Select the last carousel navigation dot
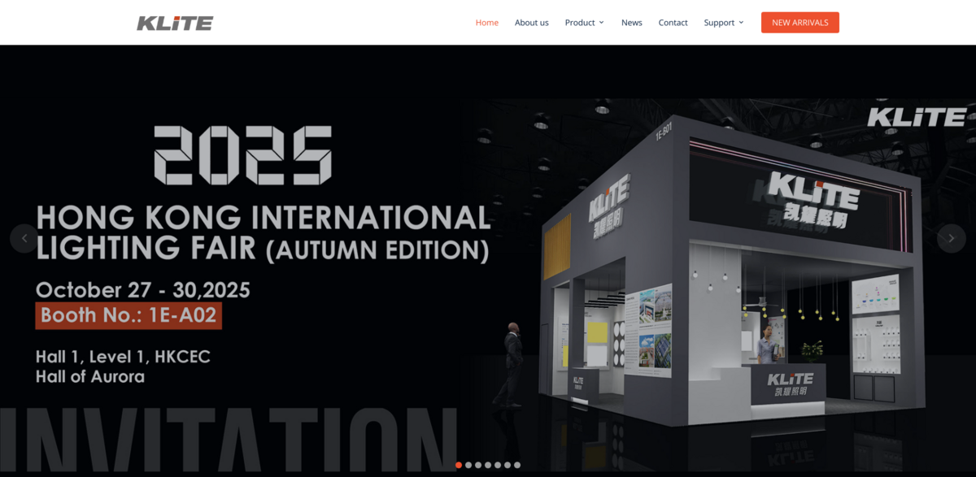 pos(517,465)
